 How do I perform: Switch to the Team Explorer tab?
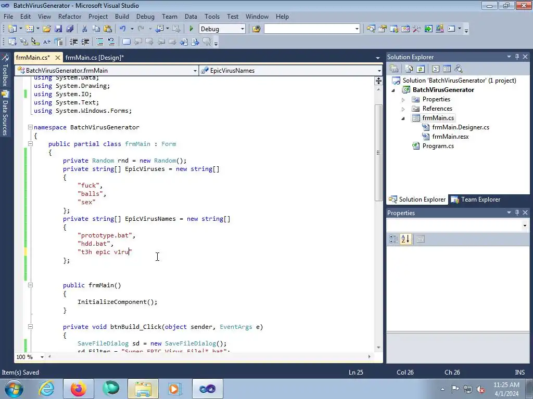point(476,199)
